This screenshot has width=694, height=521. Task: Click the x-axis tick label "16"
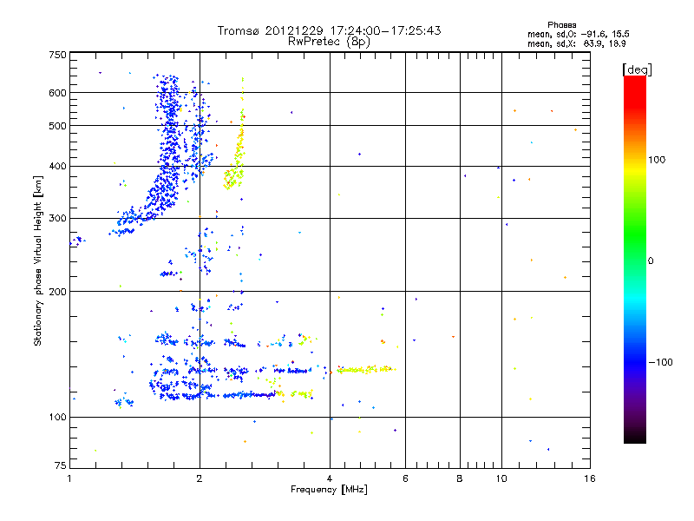[x=590, y=478]
